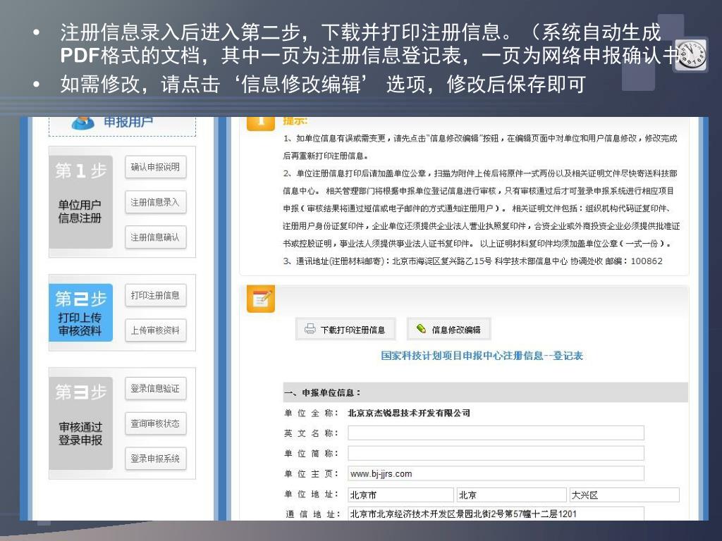This screenshot has height=541, width=722.
Task: Click the green pencil icon on 信息修改编辑
Action: click(422, 329)
